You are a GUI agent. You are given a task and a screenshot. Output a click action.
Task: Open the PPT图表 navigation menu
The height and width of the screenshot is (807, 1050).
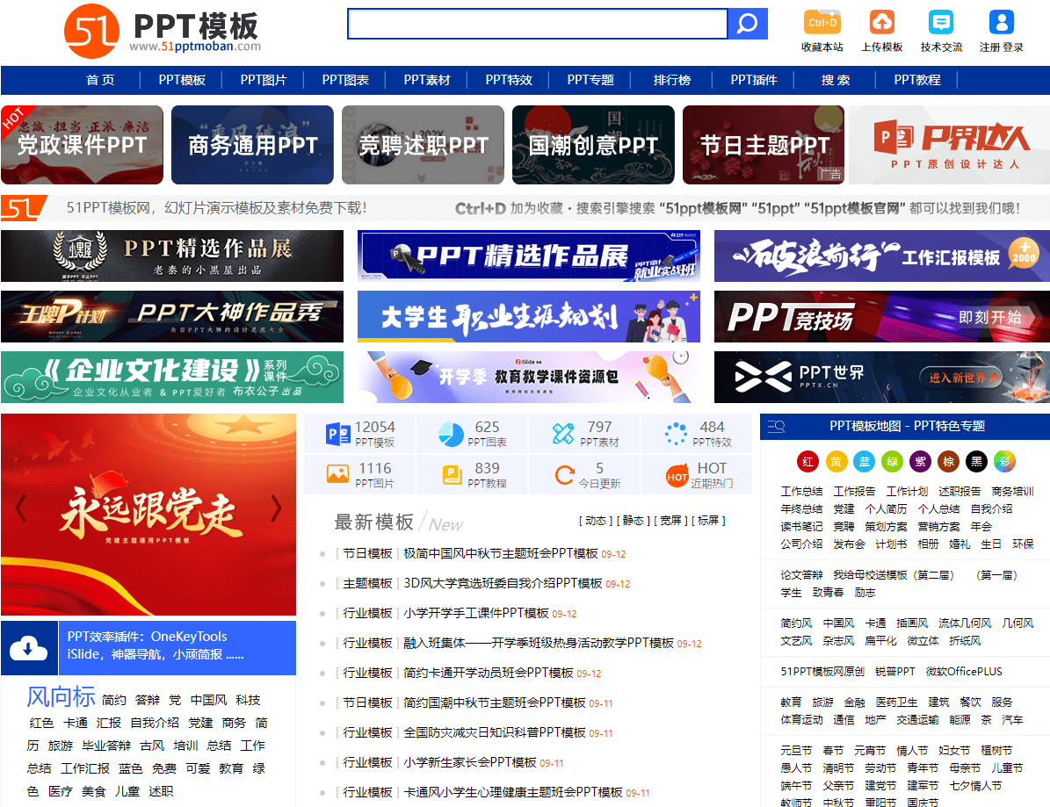[344, 80]
